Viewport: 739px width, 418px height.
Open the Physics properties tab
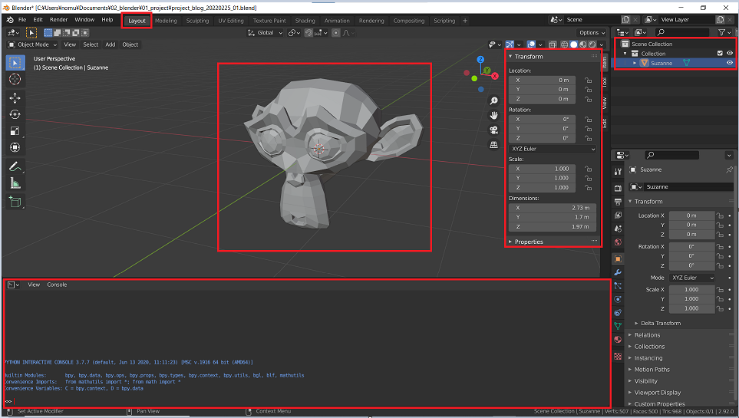(618, 299)
